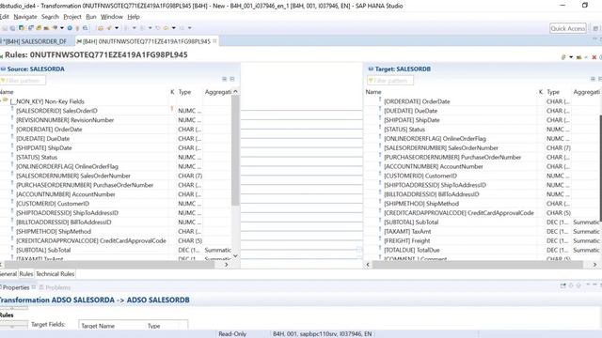Click the Quick Access search box
This screenshot has width=602, height=338.
coord(568,28)
